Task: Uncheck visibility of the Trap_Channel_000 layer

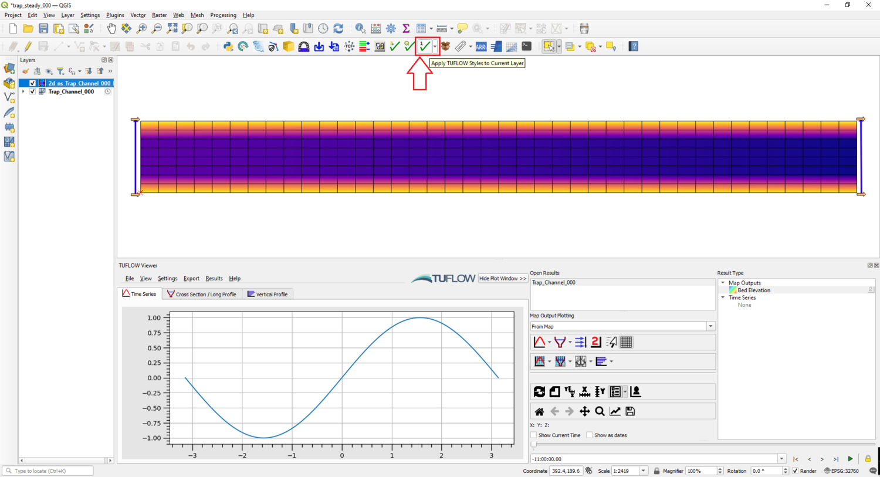Action: (33, 92)
